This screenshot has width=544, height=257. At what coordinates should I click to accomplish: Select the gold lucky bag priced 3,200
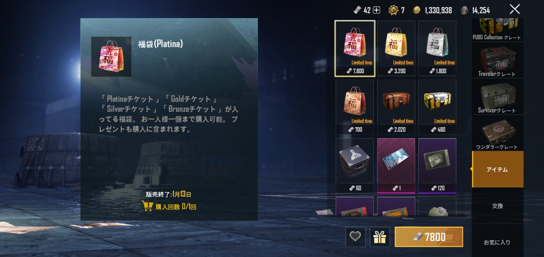tap(396, 48)
